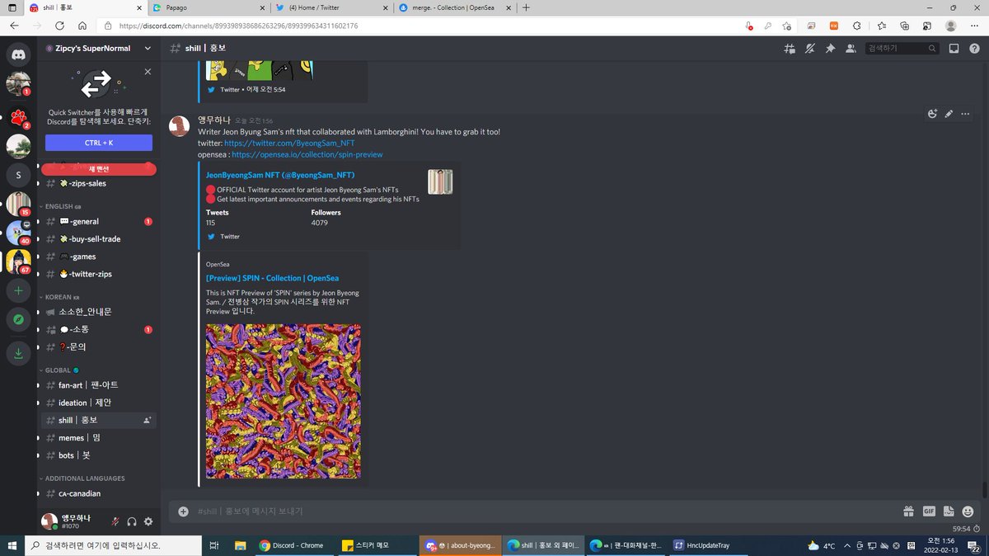
Task: Open the letter S server icon
Action: 18,175
